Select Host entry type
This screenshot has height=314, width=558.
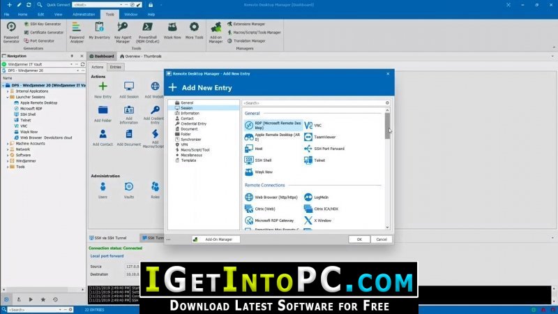coord(254,149)
